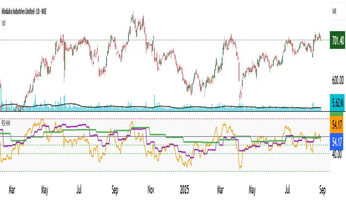Image resolution: width=346 pixels, height=204 pixels.
Task: Click the 5.62M volume value label
Action: [337, 103]
